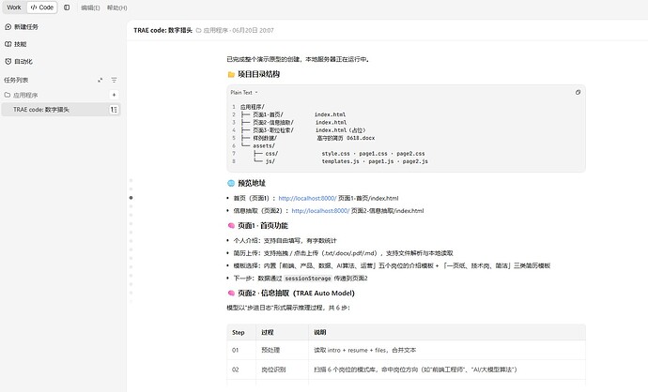
Task: Click the plus button beside 应用程序
Action: [x=114, y=95]
